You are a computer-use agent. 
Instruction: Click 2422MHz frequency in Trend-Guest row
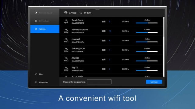pyautogui.click(x=125, y=21)
